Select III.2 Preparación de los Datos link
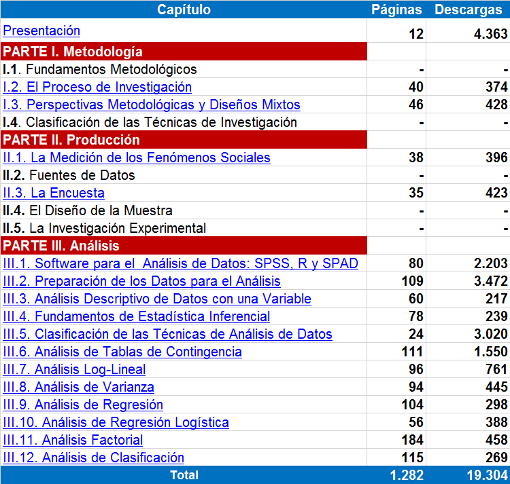 [141, 281]
